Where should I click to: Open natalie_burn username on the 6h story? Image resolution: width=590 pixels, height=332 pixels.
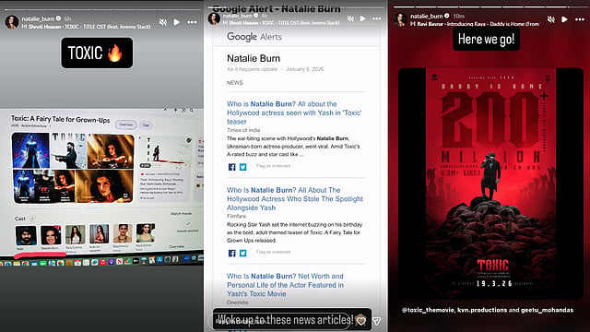point(38,18)
